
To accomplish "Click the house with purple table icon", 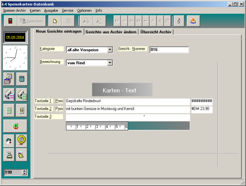I will tap(9, 94).
